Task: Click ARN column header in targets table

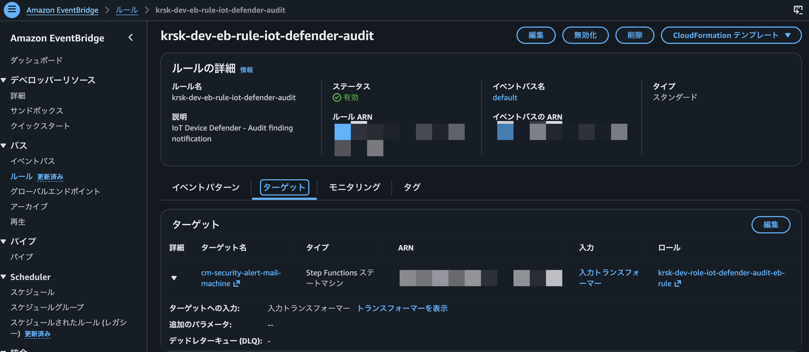Action: pyautogui.click(x=405, y=247)
